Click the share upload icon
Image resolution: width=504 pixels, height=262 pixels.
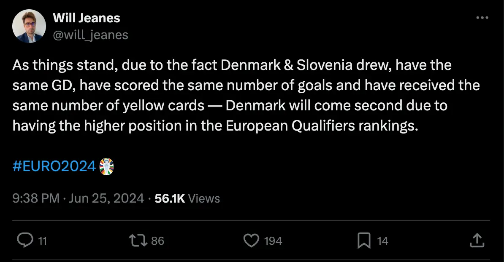477,241
